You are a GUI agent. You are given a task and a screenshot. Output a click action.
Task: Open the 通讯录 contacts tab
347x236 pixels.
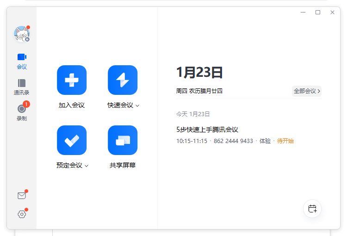(22, 87)
